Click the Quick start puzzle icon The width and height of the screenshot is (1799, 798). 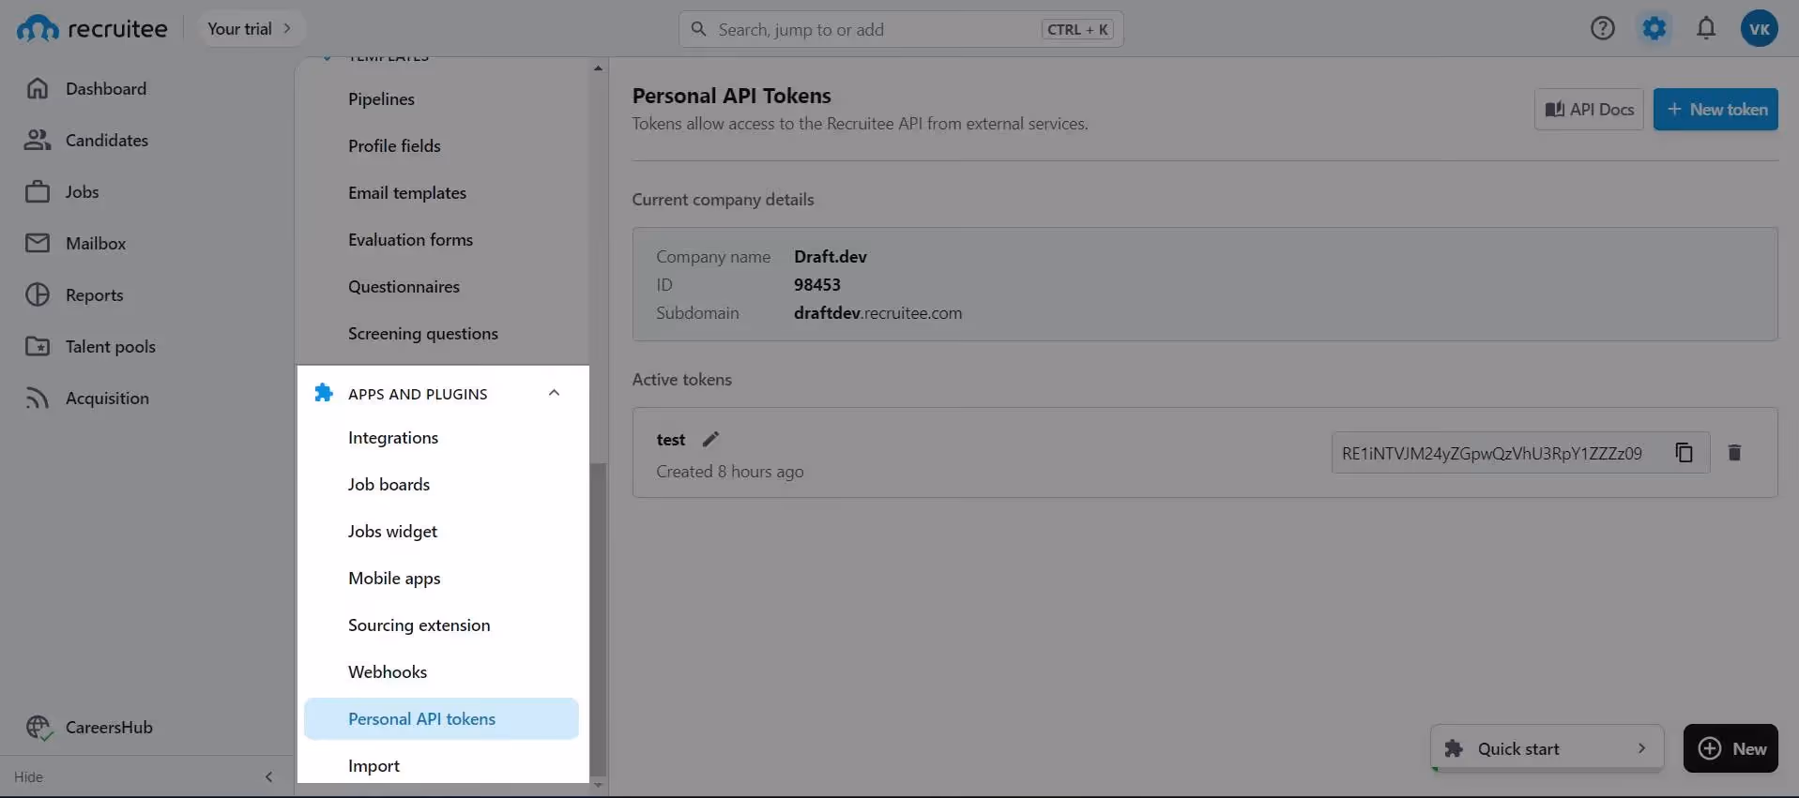click(x=1454, y=748)
